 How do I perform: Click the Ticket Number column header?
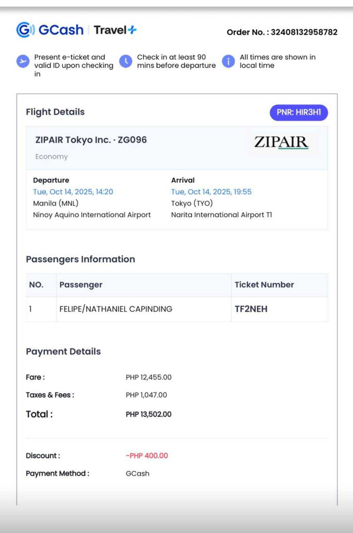pos(264,285)
